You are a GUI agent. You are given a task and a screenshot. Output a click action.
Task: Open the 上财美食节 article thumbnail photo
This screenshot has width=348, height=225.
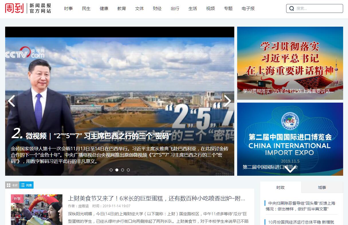(37, 210)
